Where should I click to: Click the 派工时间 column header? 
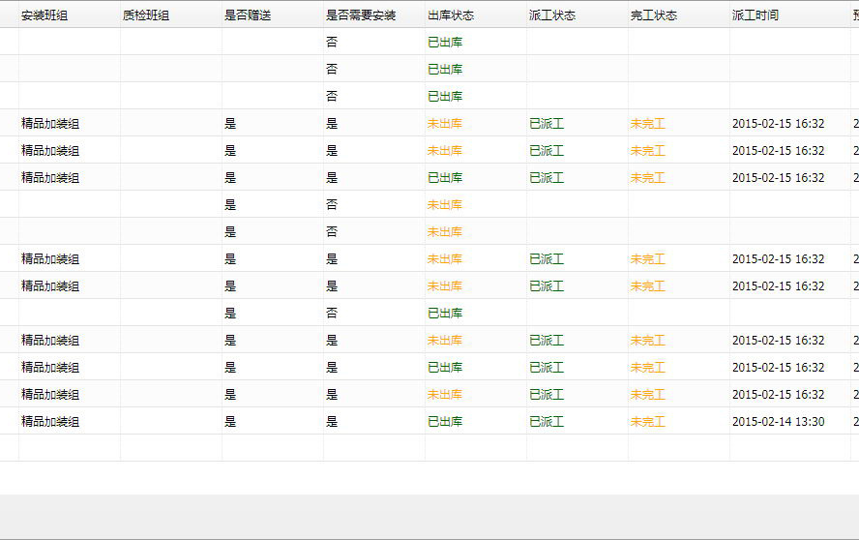coord(755,15)
